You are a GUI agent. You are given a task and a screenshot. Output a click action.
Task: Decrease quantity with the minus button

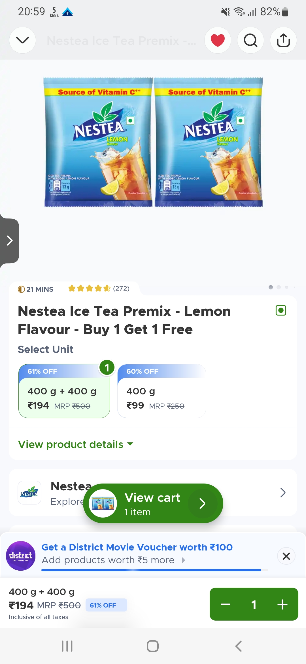226,604
